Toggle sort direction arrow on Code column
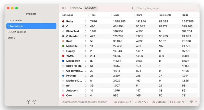This screenshot has height=110, width=204. (195, 15)
